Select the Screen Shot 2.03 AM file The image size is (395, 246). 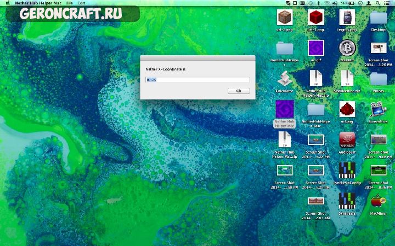pyautogui.click(x=316, y=201)
